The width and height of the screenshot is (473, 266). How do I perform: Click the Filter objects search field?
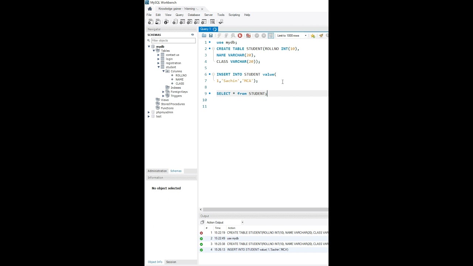(173, 41)
